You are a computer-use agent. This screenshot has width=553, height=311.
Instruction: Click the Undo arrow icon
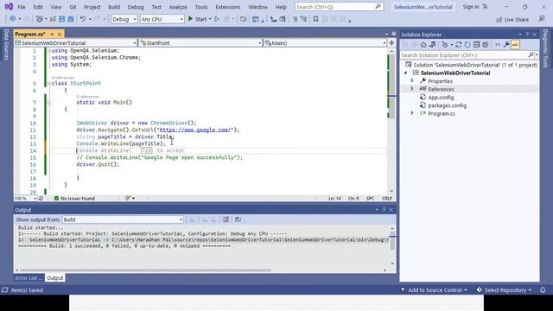tap(83, 19)
